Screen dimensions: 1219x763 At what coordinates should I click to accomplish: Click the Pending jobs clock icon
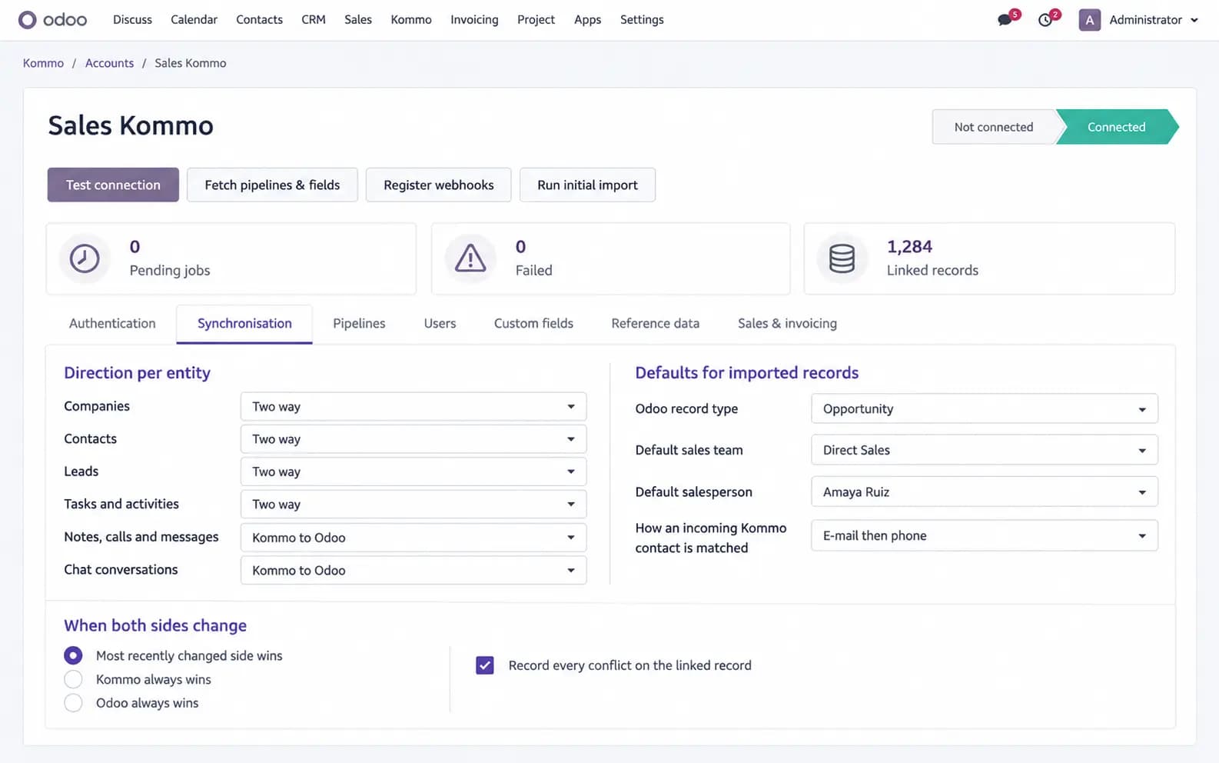tap(85, 258)
